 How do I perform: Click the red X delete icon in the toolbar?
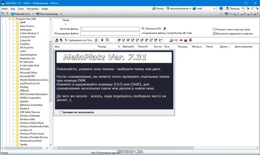[102, 40]
